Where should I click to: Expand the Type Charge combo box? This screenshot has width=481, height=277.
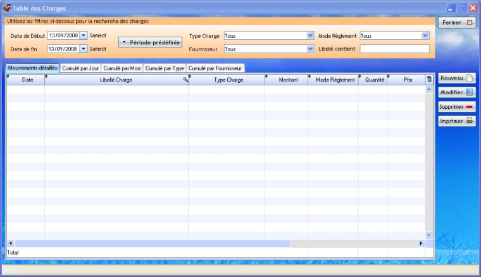click(x=310, y=35)
